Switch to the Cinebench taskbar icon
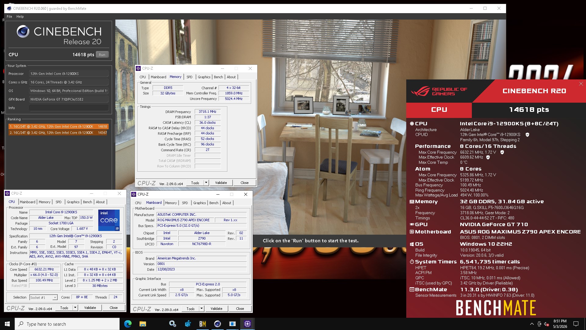586x330 pixels. coord(217,324)
